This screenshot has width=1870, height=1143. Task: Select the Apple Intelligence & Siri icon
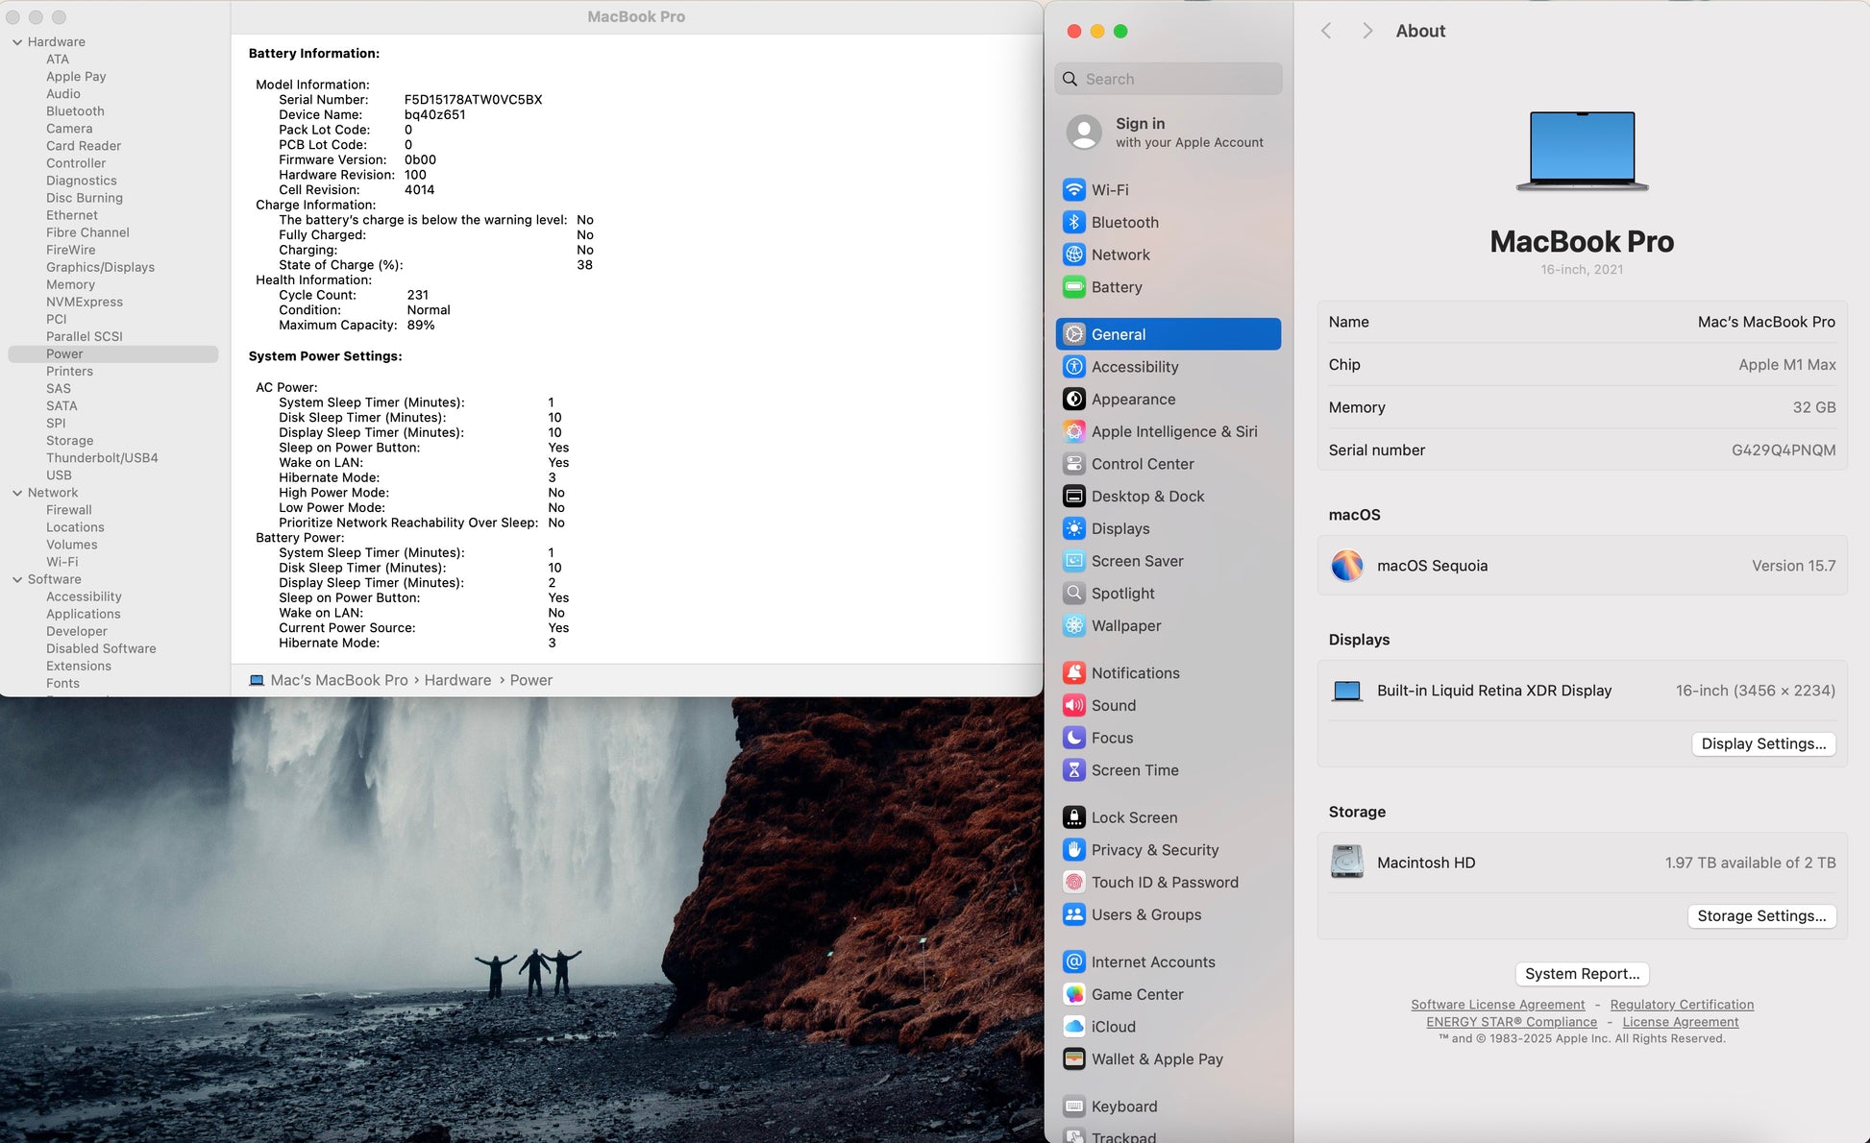(x=1073, y=431)
